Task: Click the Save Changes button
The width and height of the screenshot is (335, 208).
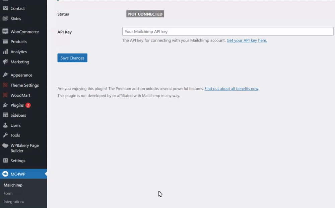Action: pos(72,58)
